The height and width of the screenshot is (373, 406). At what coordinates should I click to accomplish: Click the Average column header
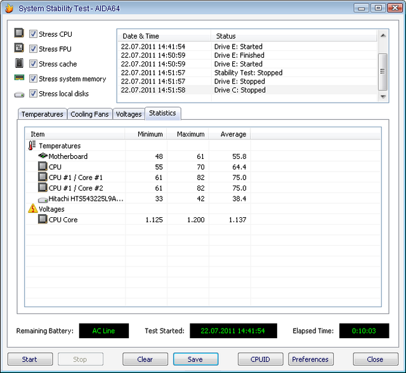click(x=232, y=134)
